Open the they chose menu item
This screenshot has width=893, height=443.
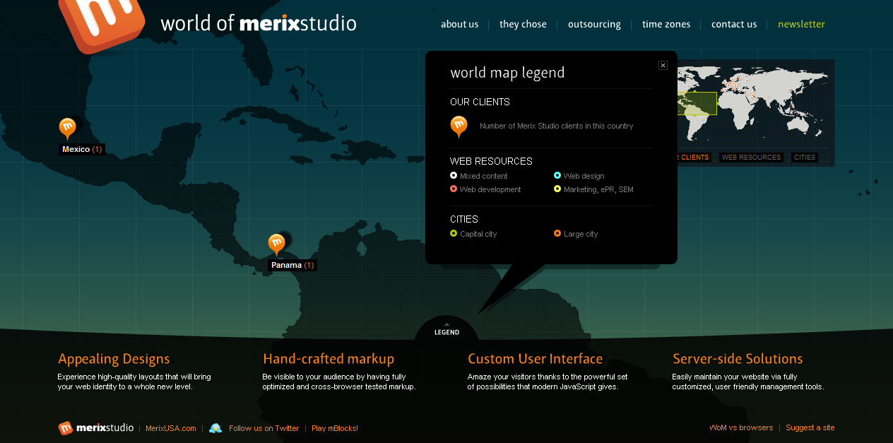(523, 24)
